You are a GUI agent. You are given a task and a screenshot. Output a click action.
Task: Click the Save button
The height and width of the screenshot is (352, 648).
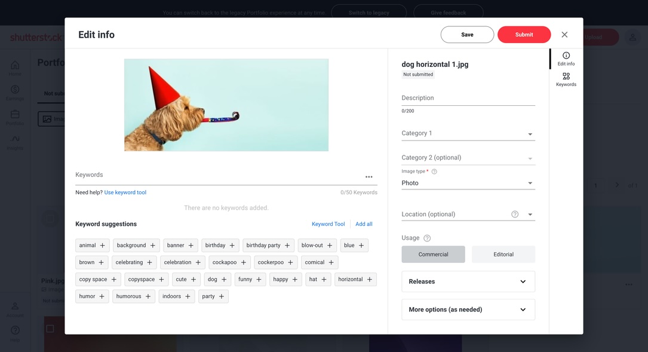[468, 35]
